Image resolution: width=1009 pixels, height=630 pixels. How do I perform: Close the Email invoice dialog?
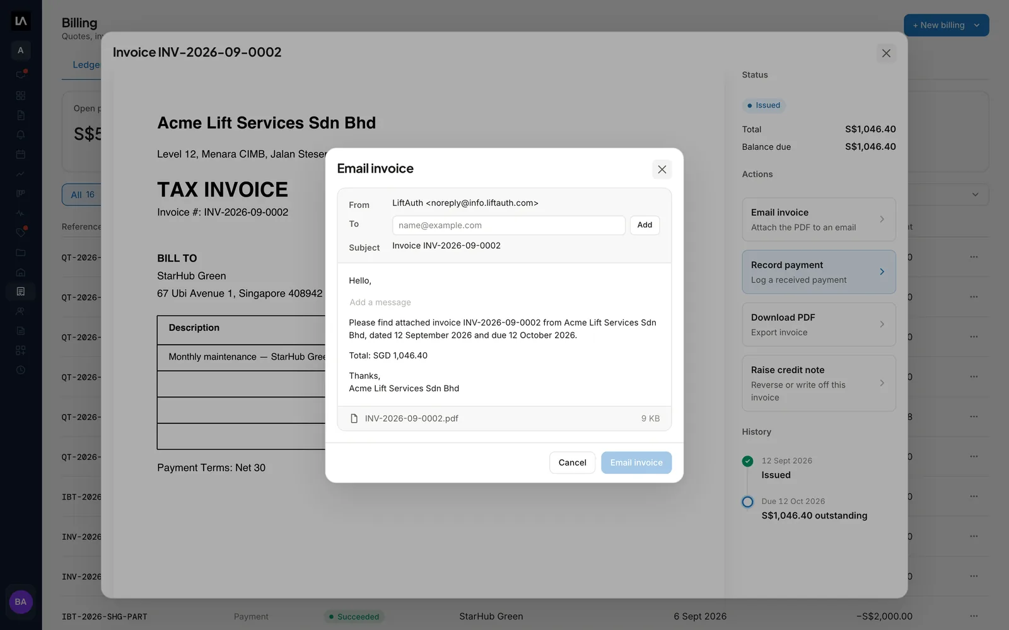(662, 169)
